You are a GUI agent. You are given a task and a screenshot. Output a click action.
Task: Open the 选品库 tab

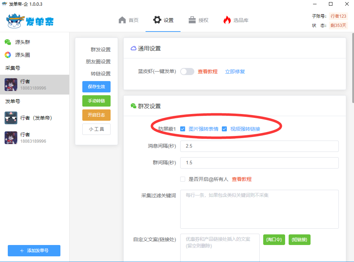[236, 20]
